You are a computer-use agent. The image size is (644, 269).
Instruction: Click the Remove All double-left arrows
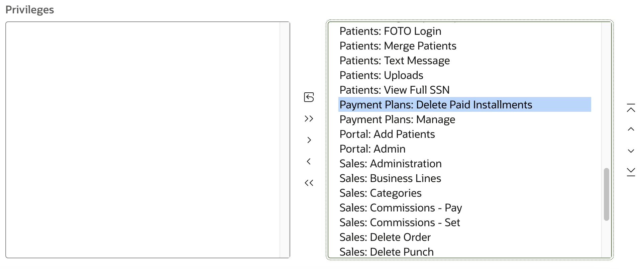coord(309,183)
